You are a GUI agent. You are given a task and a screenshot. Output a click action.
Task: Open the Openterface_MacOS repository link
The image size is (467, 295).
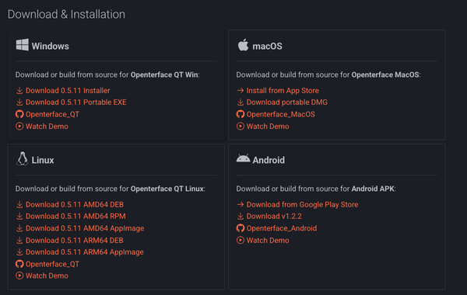tap(280, 114)
